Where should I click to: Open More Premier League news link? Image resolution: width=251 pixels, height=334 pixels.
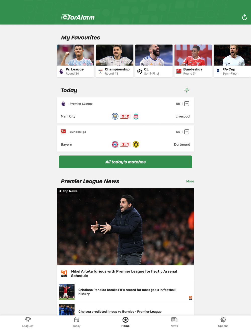pos(190,181)
